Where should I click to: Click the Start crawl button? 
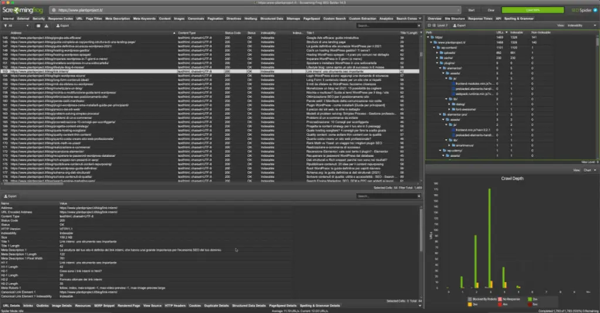pos(472,10)
